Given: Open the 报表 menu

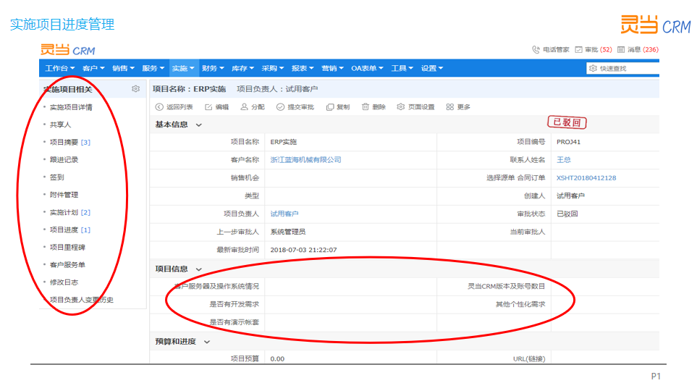Looking at the screenshot, I should 303,68.
